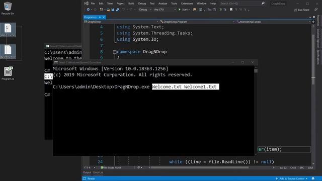
Task: Click the Save All icon
Action: [x=117, y=10]
